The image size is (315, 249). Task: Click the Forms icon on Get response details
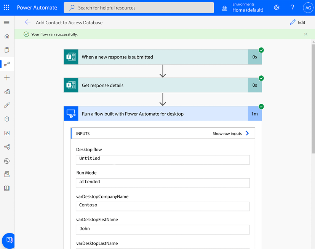pos(71,85)
